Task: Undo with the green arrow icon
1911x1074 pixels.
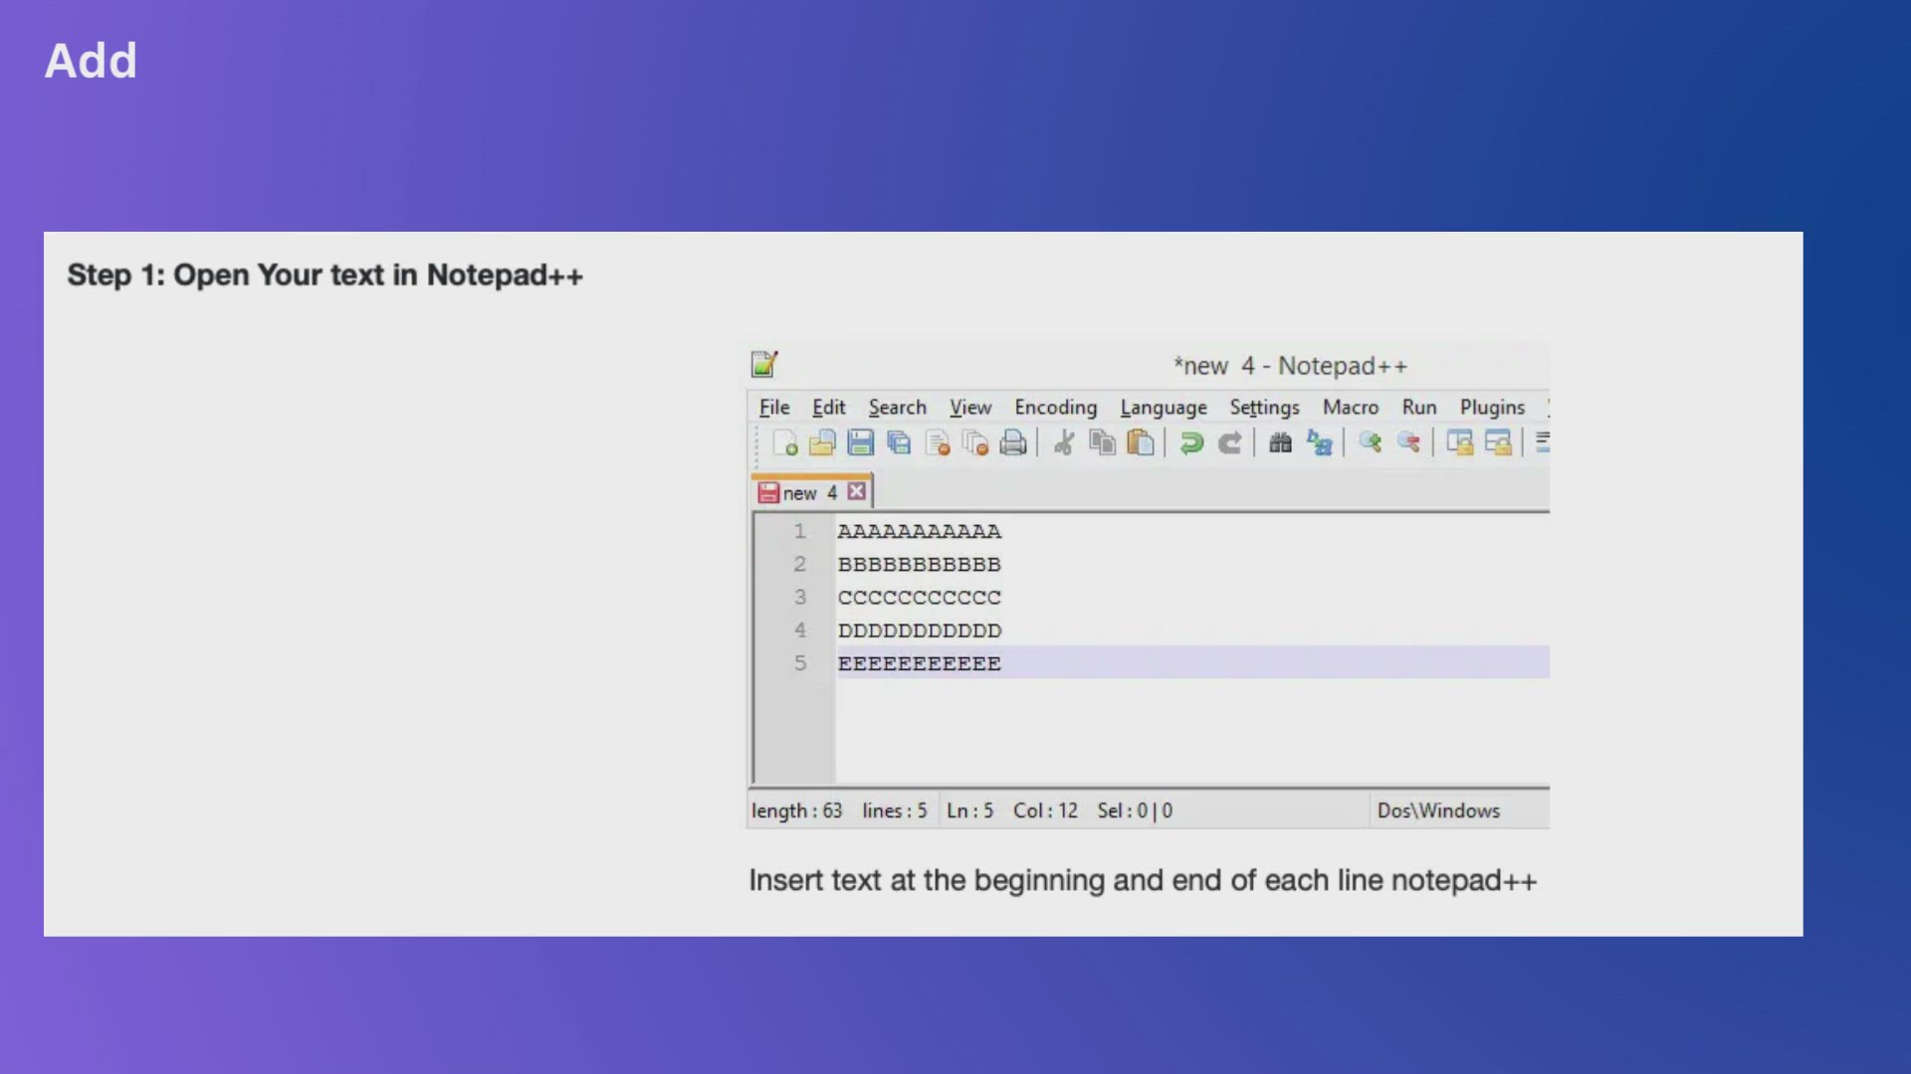Action: tap(1191, 444)
